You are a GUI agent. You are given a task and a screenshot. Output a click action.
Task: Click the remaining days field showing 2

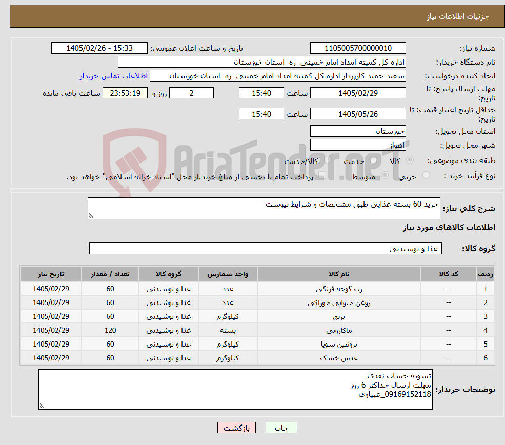[x=191, y=93]
